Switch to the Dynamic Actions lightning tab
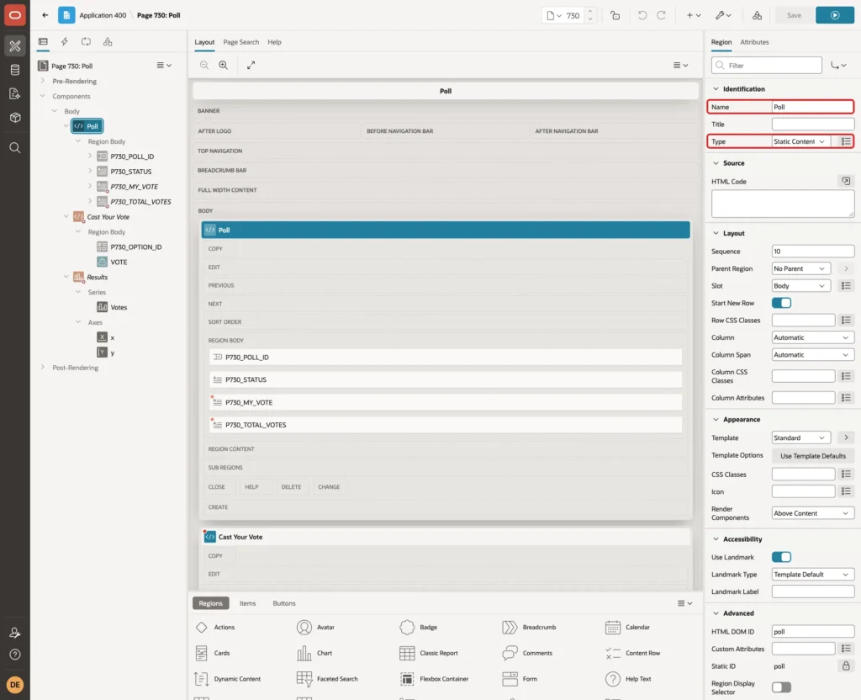 tap(64, 42)
